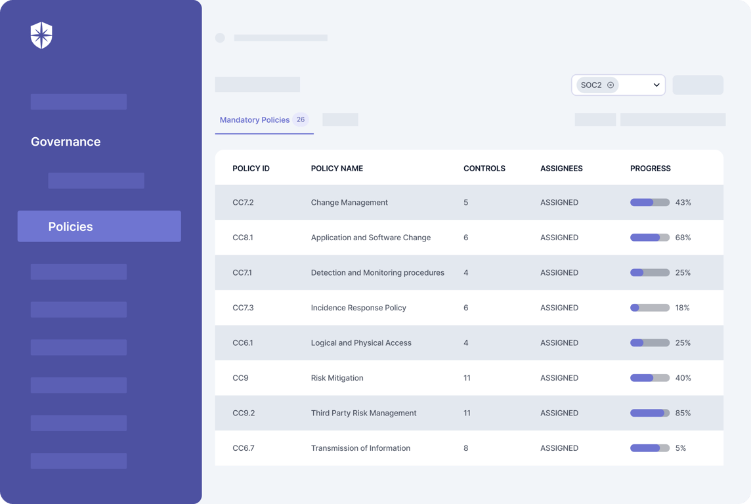Click the CONTROLS column header
751x504 pixels.
tap(484, 169)
